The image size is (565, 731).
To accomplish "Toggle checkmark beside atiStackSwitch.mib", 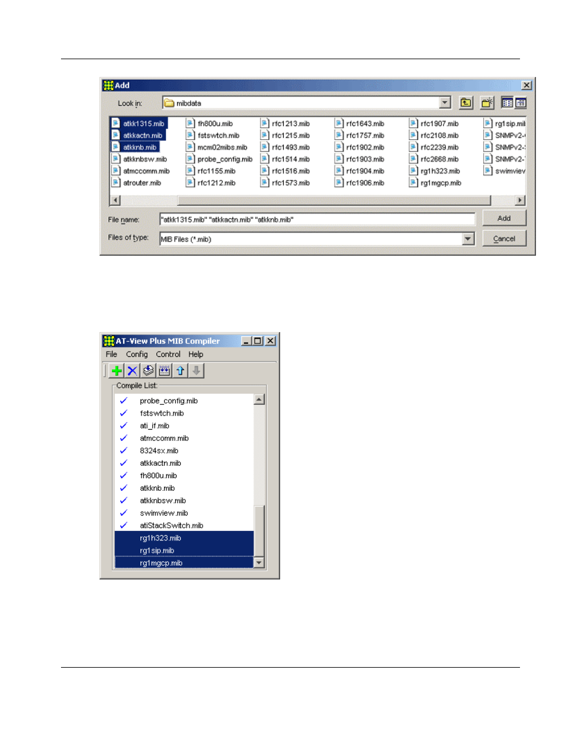I will tap(124, 525).
